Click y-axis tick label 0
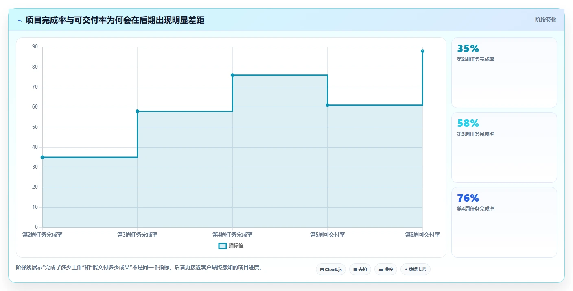573x291 pixels. click(36, 227)
